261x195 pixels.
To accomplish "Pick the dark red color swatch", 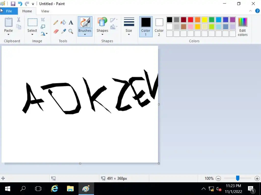I will 184,20.
